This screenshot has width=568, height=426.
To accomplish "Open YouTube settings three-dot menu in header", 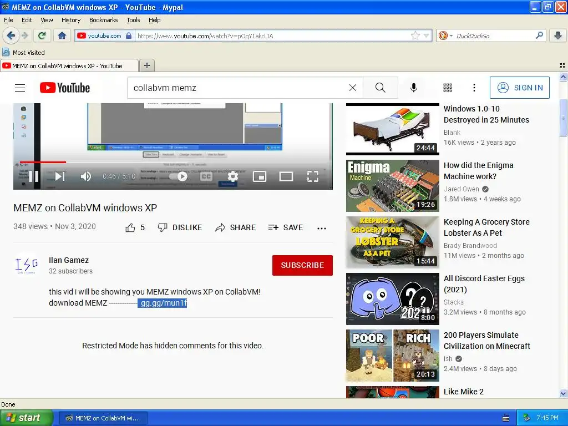I will [474, 88].
